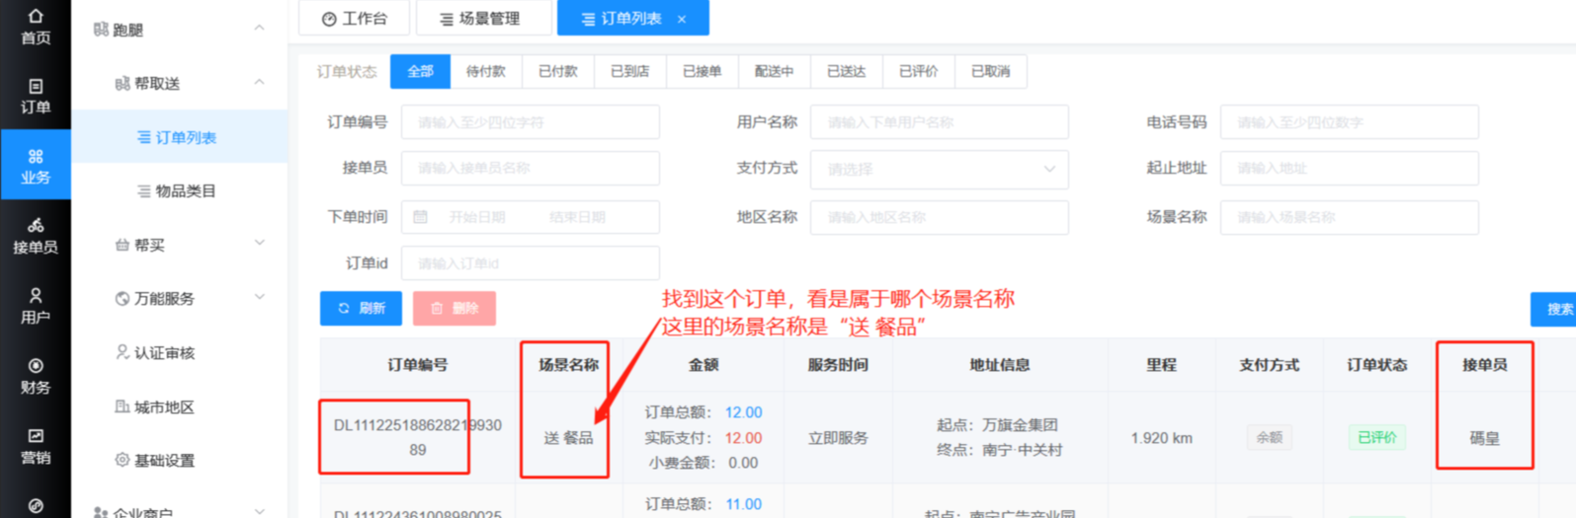The width and height of the screenshot is (1576, 518).
Task: Click the blue 搜索 button
Action: click(1553, 309)
